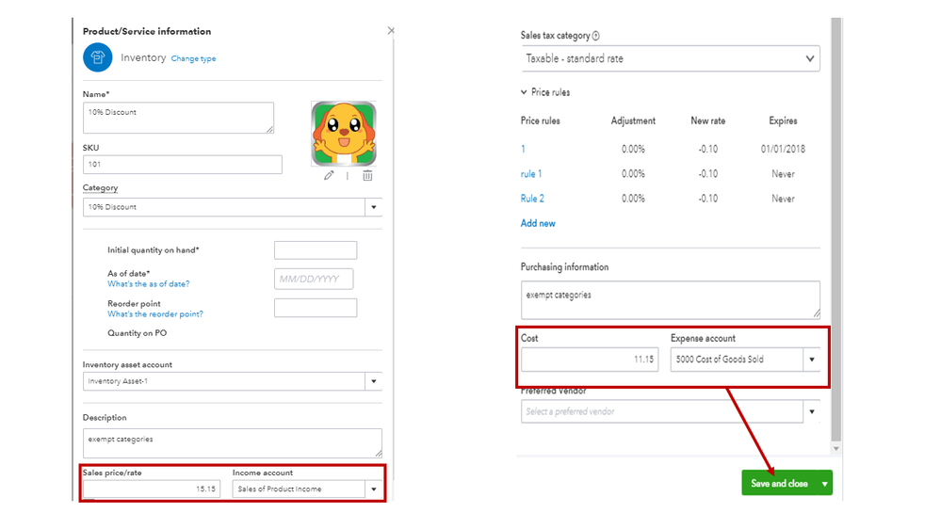Open the Income account dropdown

click(374, 489)
